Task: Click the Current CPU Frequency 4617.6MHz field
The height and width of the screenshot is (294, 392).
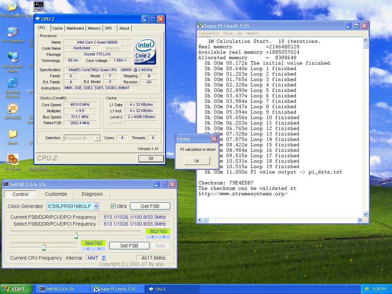Action: (x=153, y=258)
